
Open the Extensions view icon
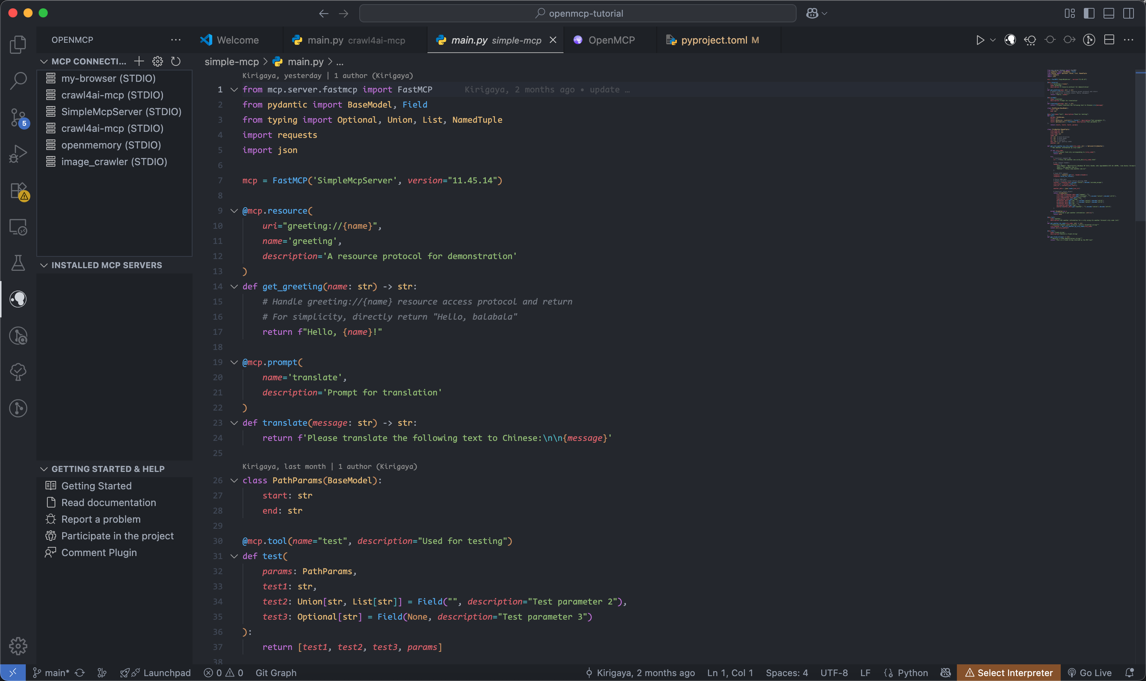pyautogui.click(x=18, y=191)
